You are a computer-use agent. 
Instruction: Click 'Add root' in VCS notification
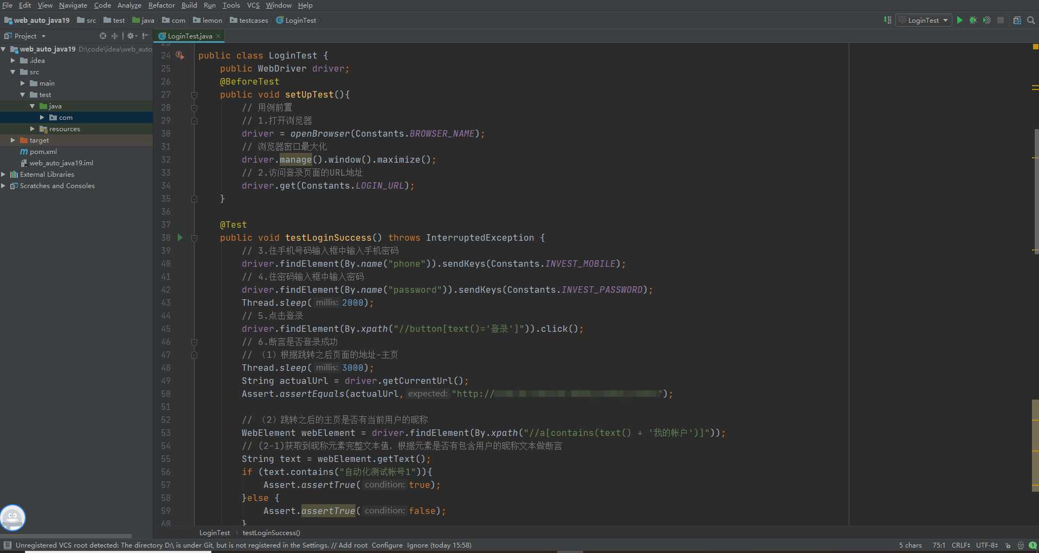[x=353, y=545]
